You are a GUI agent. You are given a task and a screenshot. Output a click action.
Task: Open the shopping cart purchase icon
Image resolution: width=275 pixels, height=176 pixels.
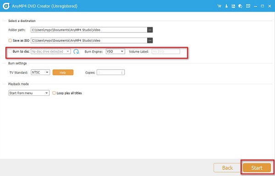(x=219, y=6)
